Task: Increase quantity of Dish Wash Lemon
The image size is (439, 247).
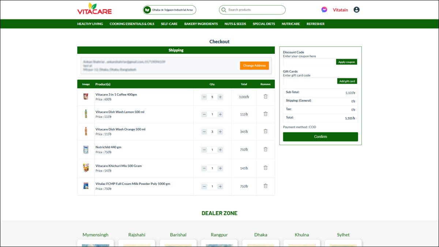Action: 220,114
